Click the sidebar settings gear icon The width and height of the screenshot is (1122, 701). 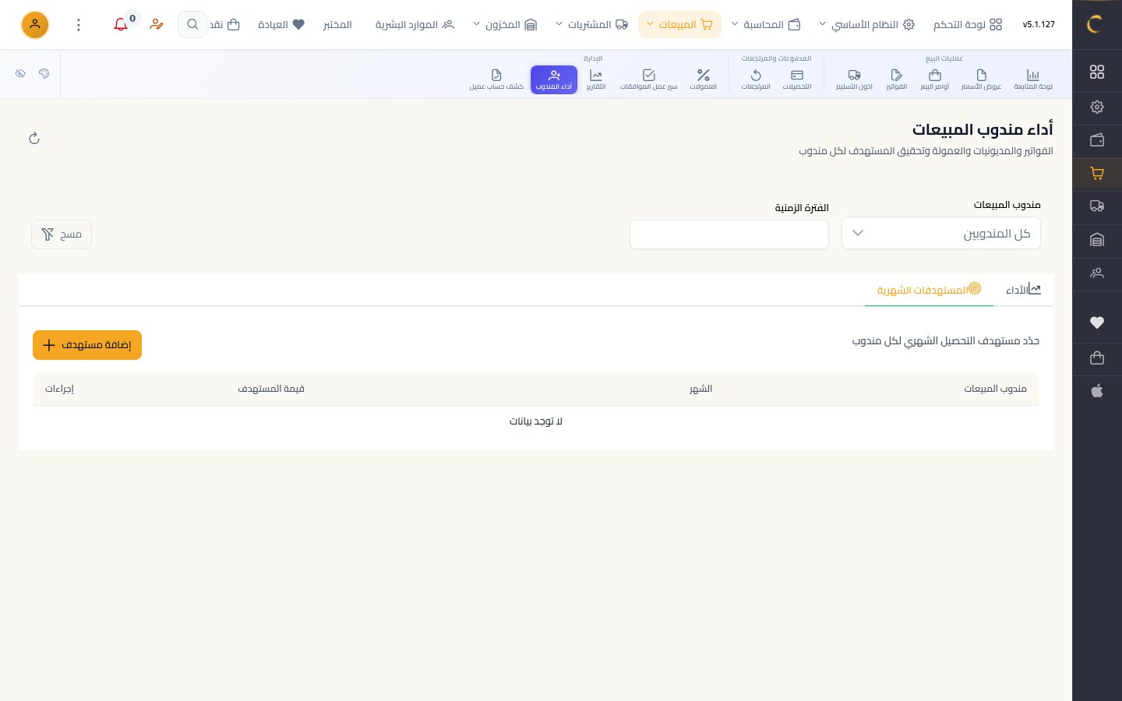(x=1097, y=107)
